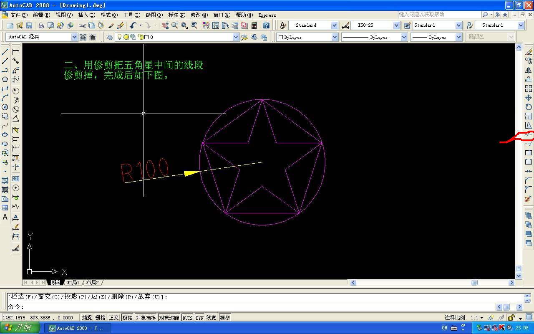Viewport: 534px width, 334px height.
Task: Save the drawing with the floppy disk icon
Action: point(29,25)
